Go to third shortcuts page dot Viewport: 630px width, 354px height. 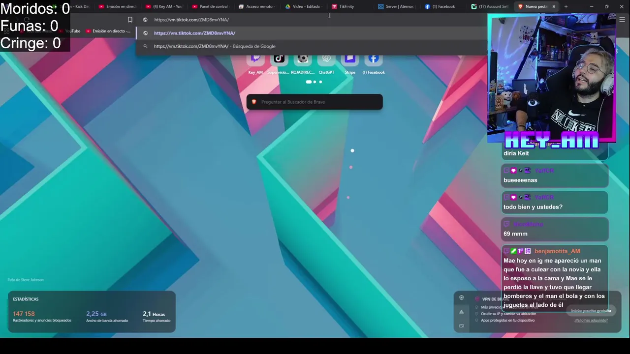(x=320, y=82)
